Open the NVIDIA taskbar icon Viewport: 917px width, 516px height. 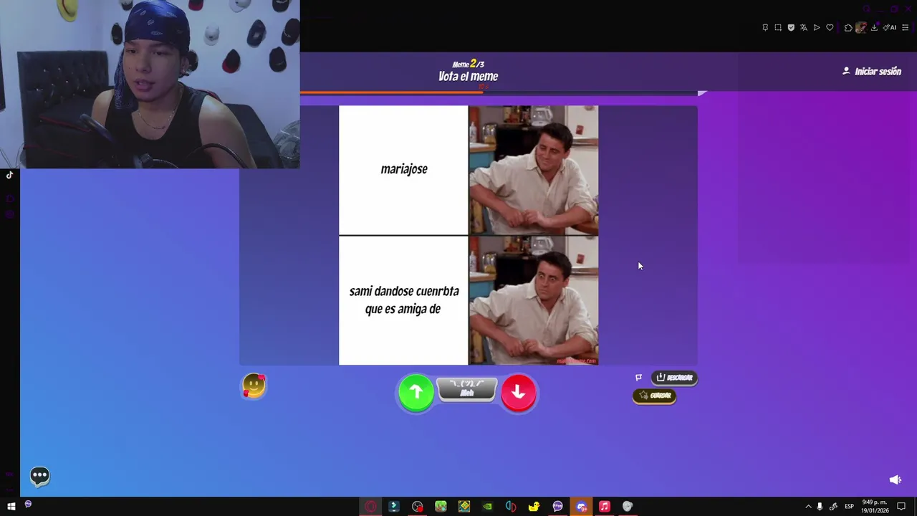(x=487, y=506)
